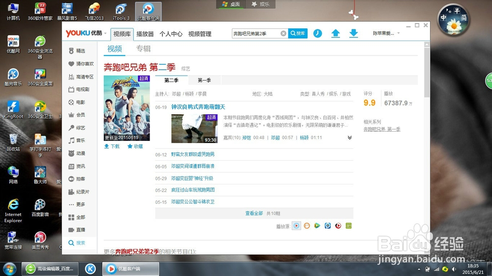Select the first highlighted playback source icon
This screenshot has height=276, width=492.
(296, 225)
